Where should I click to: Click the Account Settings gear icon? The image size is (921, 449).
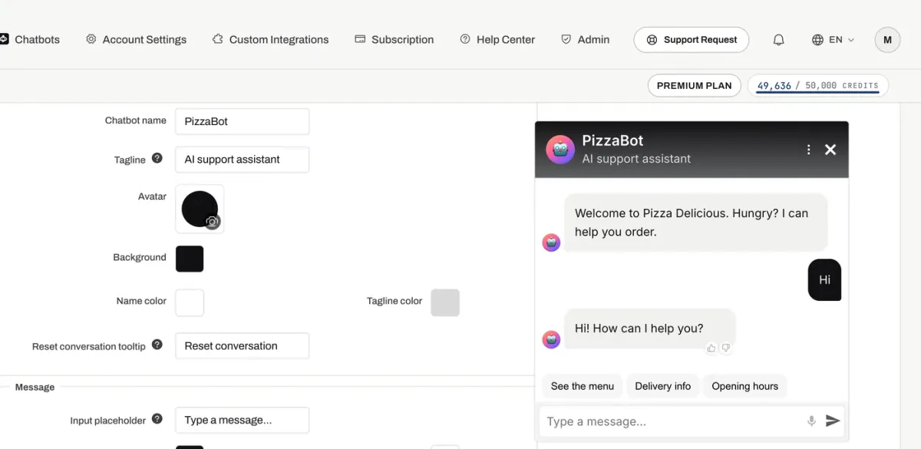coord(91,38)
